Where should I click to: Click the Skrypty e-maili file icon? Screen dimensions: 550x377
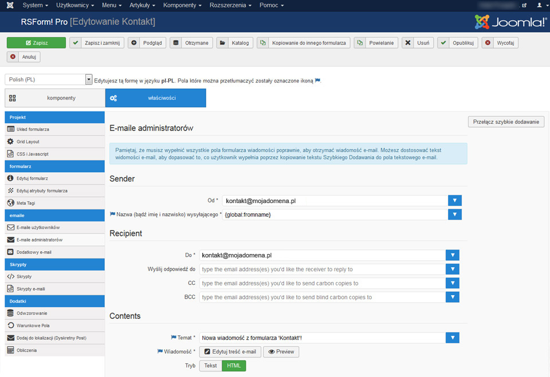(x=10, y=289)
